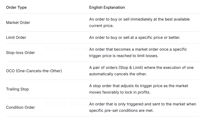Click the Trailing Stop explanation text
The width and height of the screenshot is (202, 119).
139,86
